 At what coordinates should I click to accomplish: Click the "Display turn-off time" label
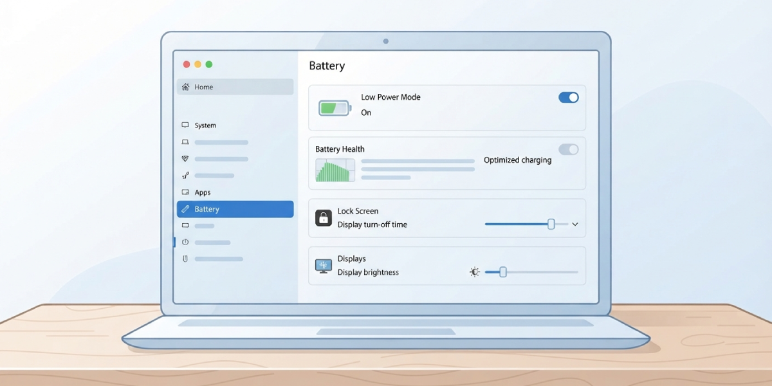(x=372, y=225)
